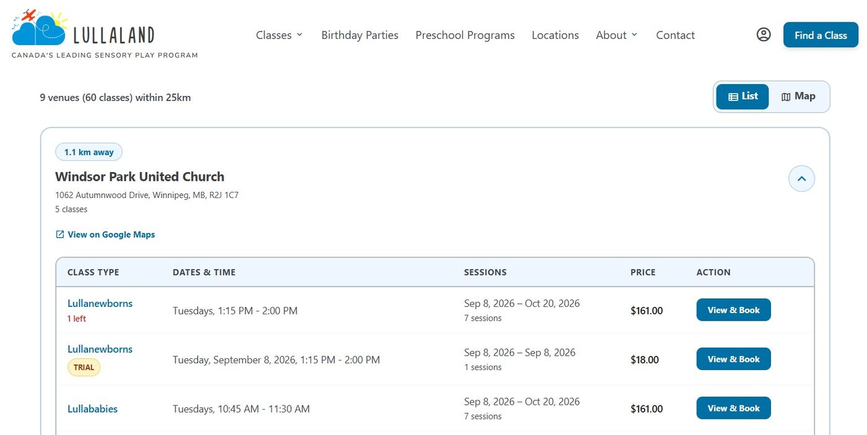
Task: Click the ACTION column header
Action: [x=713, y=272]
